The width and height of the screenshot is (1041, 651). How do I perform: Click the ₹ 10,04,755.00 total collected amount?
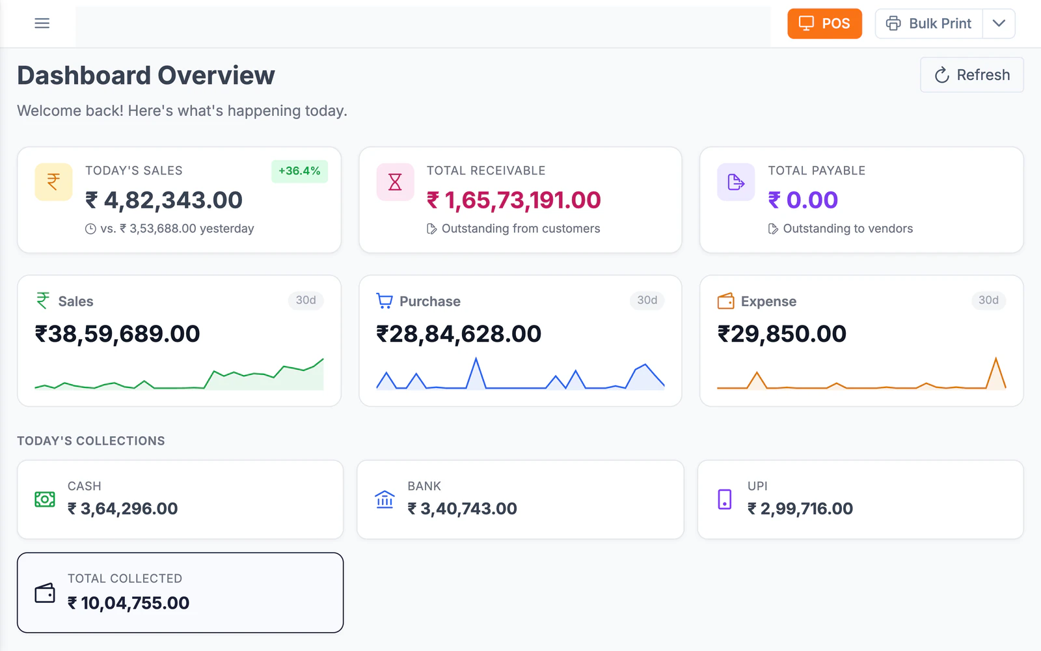[129, 603]
